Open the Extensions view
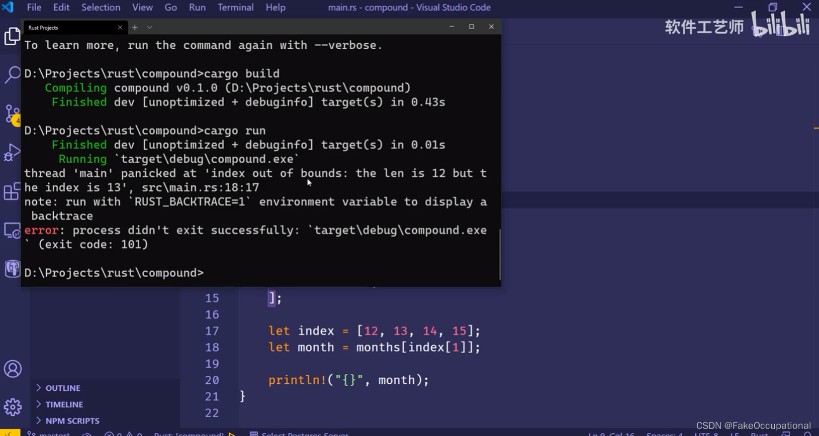 point(12,191)
